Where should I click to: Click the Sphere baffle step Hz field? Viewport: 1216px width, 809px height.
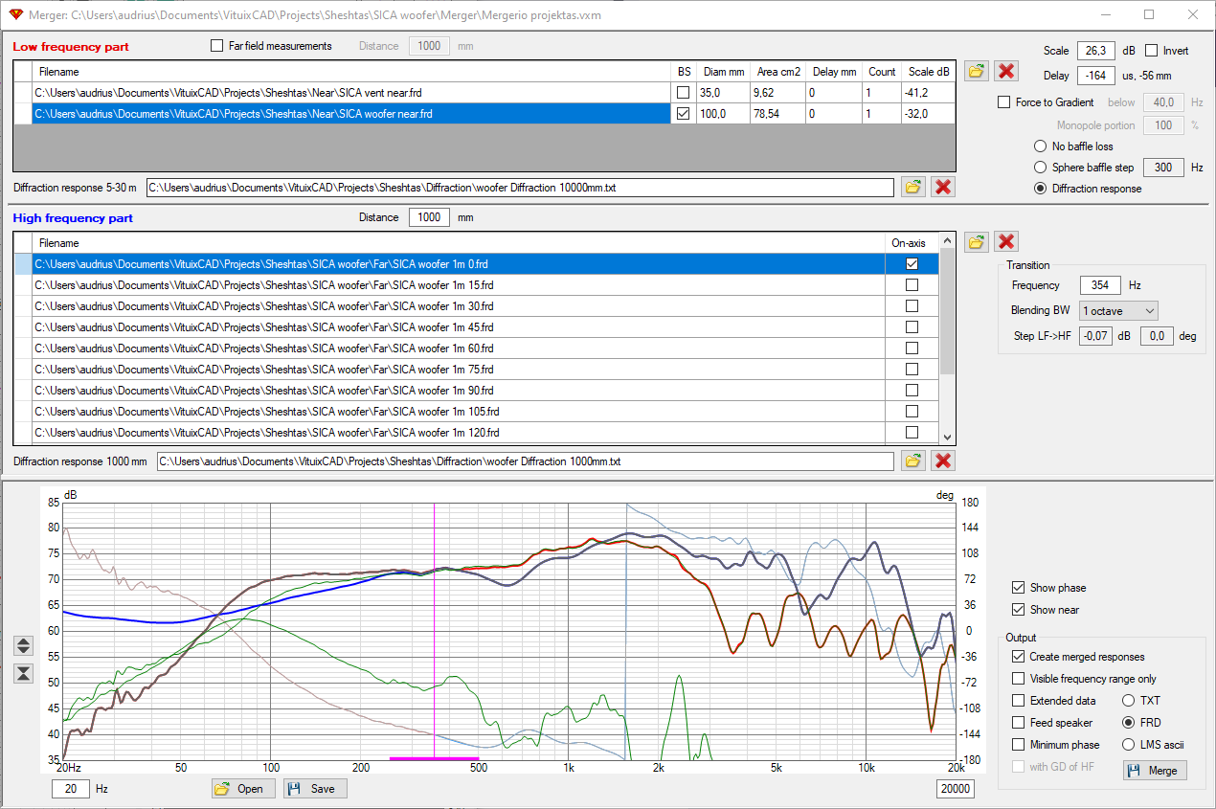[1163, 168]
